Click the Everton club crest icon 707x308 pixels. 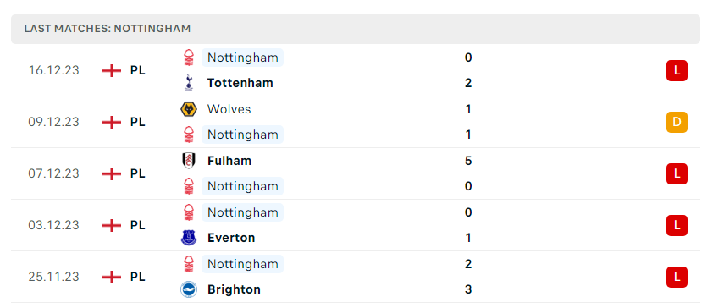pyautogui.click(x=189, y=238)
